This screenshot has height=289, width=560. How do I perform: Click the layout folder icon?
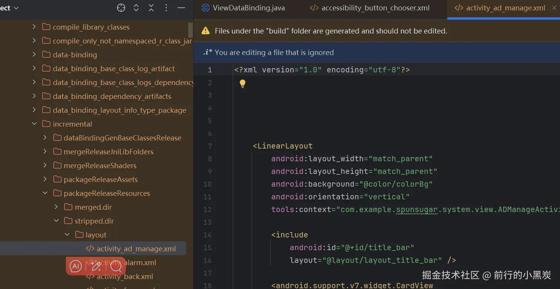(x=79, y=235)
